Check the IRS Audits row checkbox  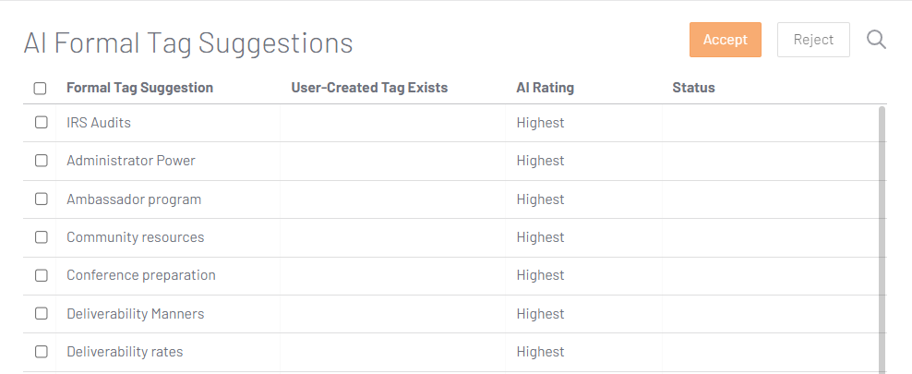(x=42, y=122)
